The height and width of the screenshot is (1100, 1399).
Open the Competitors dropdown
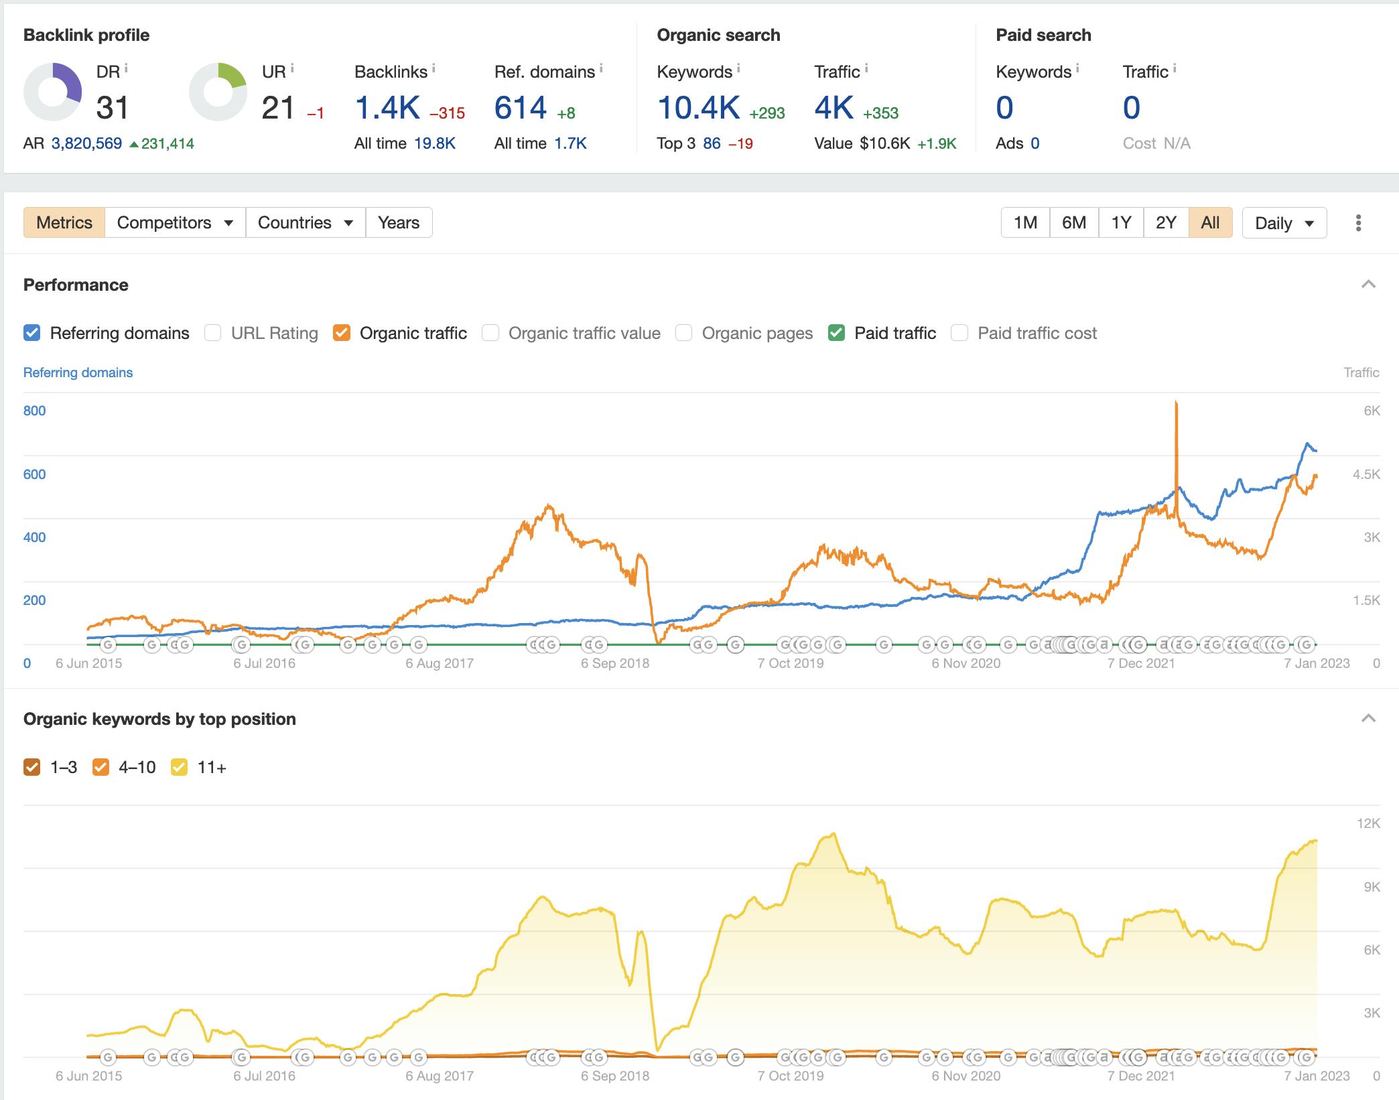[175, 222]
